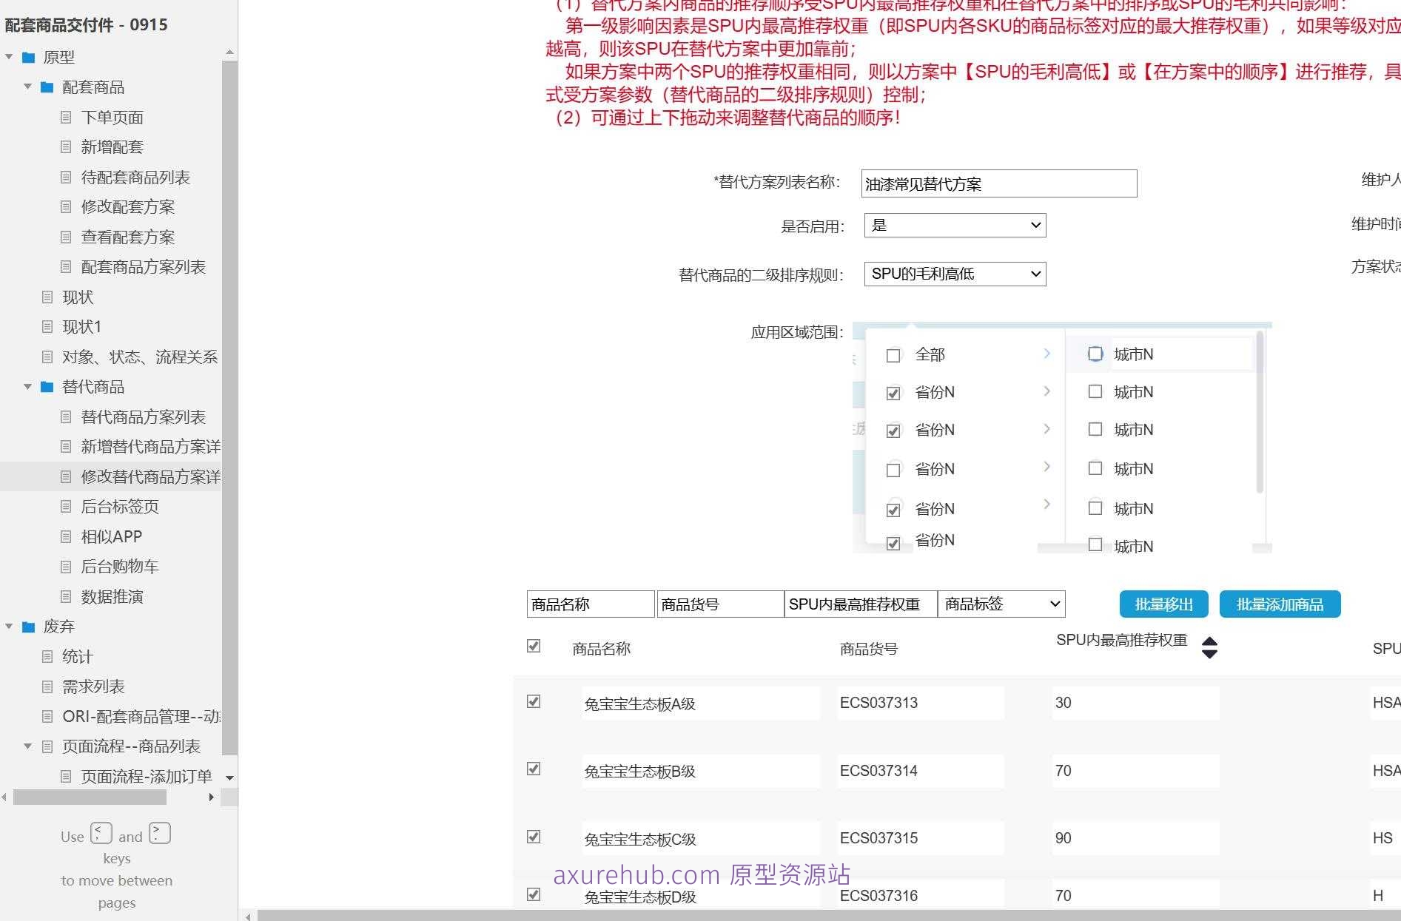Click the 替代方案列表名称 input field
This screenshot has width=1401, height=921.
click(x=998, y=183)
